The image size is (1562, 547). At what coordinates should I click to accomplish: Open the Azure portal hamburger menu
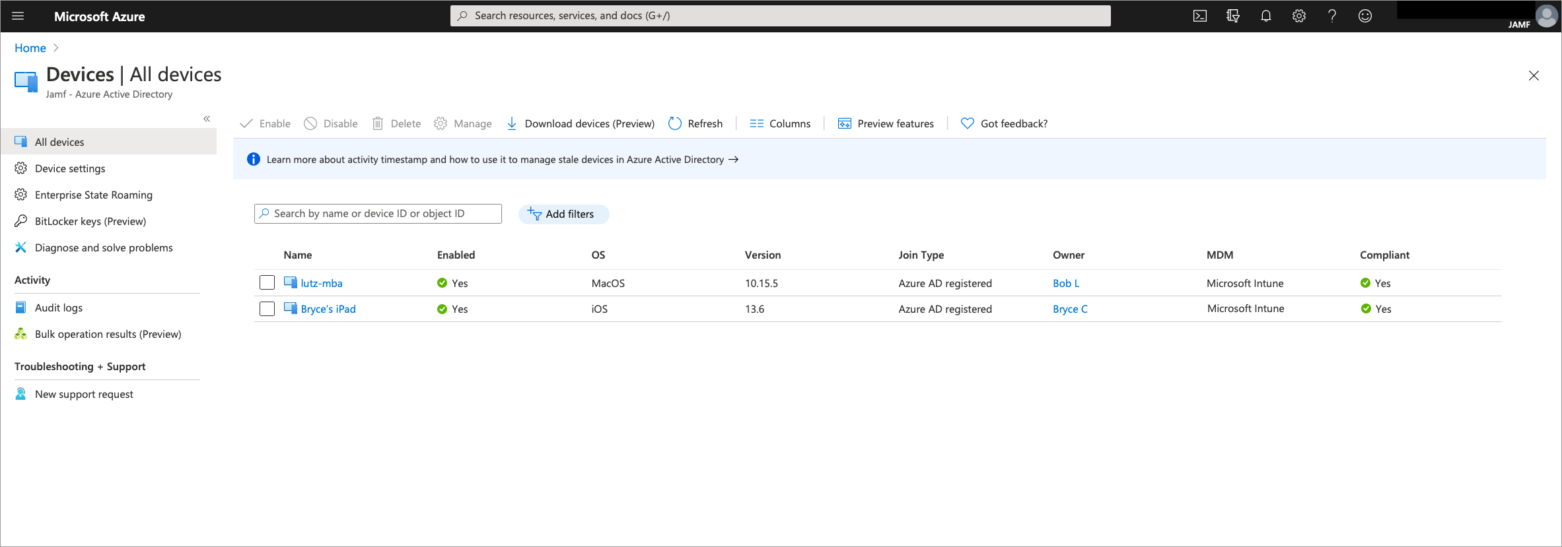click(x=18, y=16)
